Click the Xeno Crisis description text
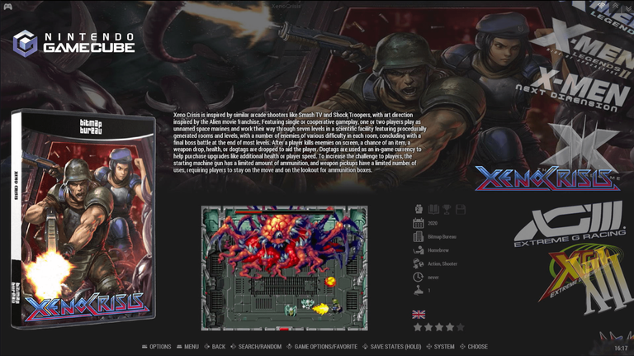 300,142
